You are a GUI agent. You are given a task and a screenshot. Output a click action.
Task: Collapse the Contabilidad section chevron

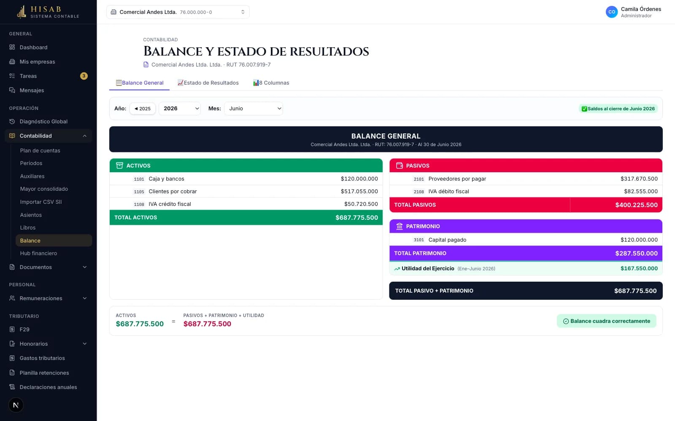pyautogui.click(x=85, y=136)
